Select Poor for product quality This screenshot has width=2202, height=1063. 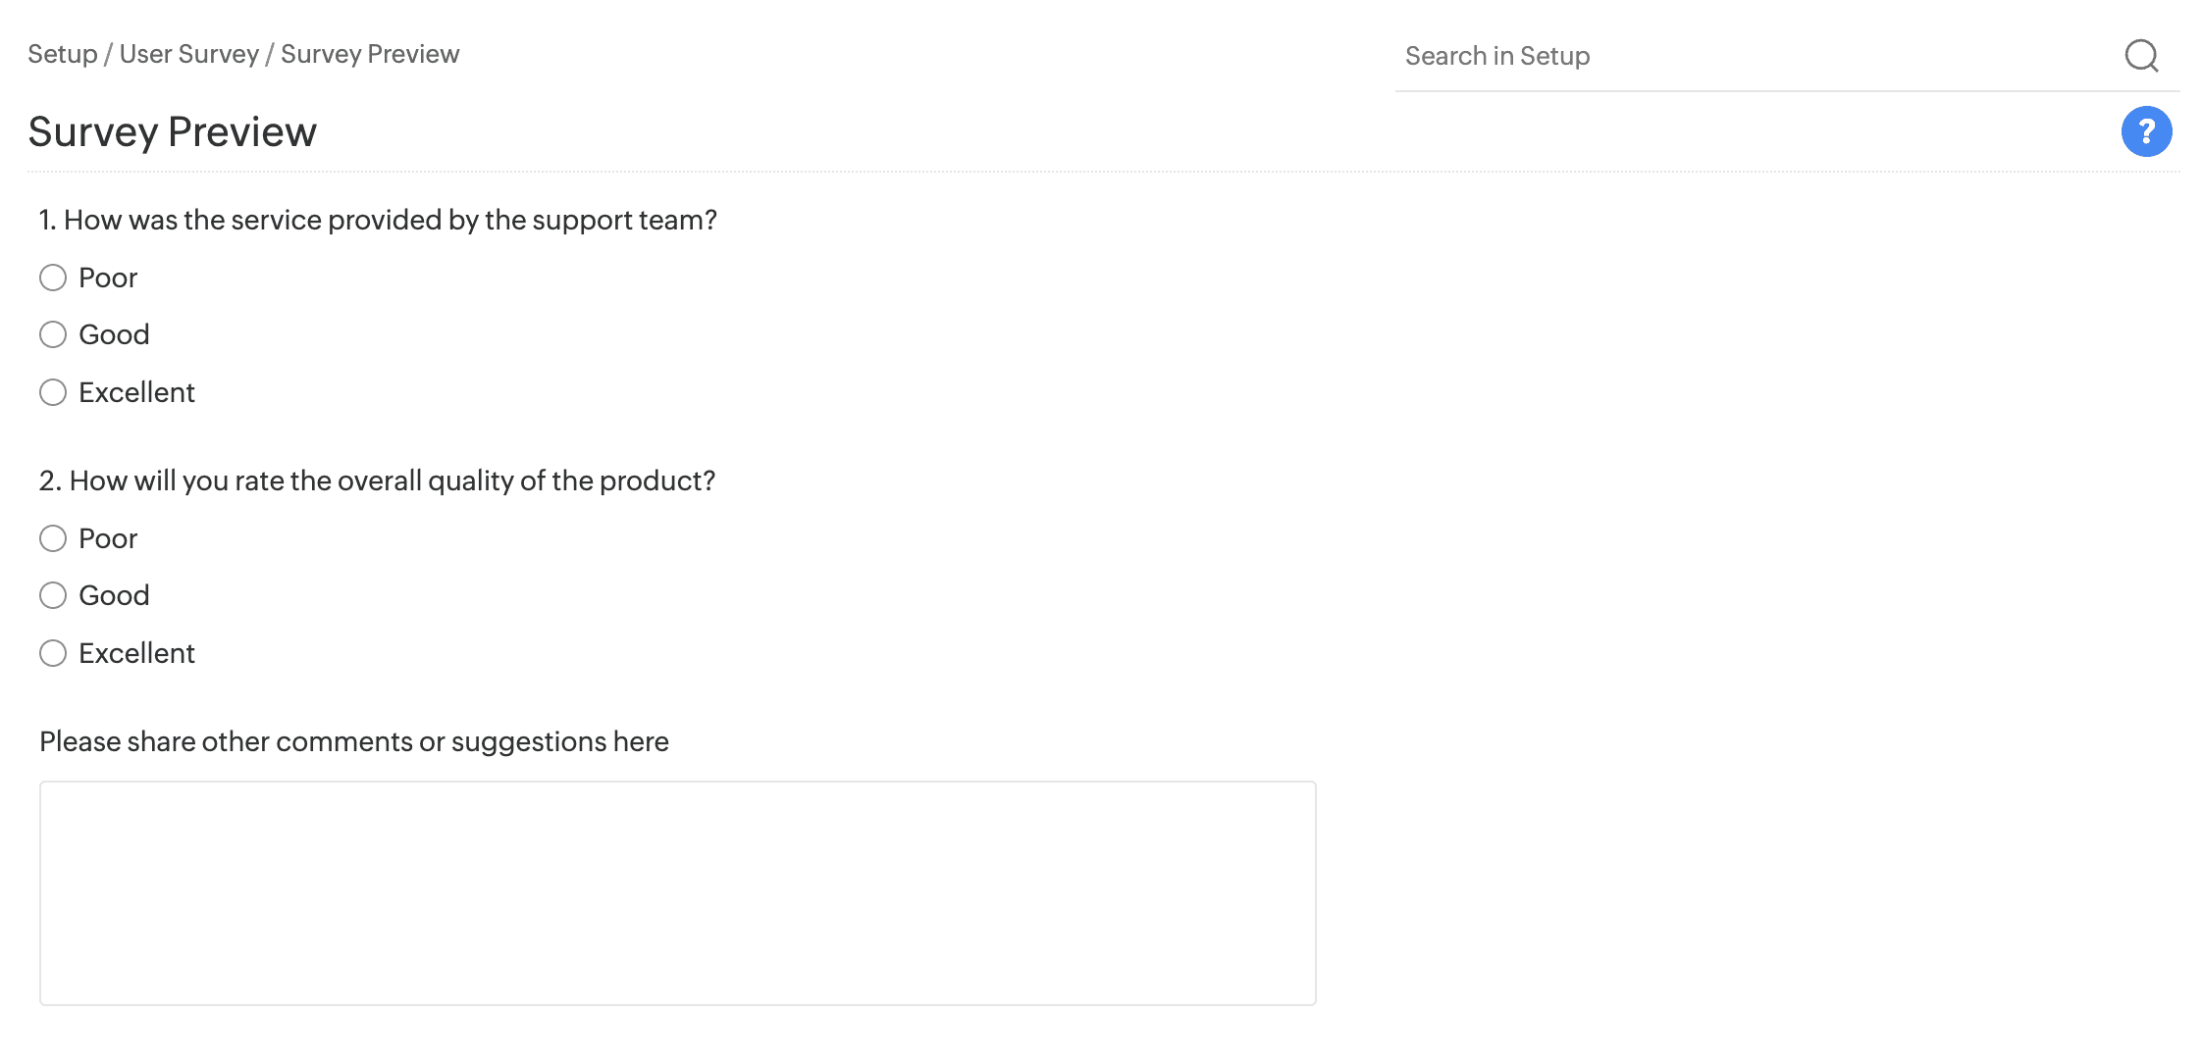[53, 538]
